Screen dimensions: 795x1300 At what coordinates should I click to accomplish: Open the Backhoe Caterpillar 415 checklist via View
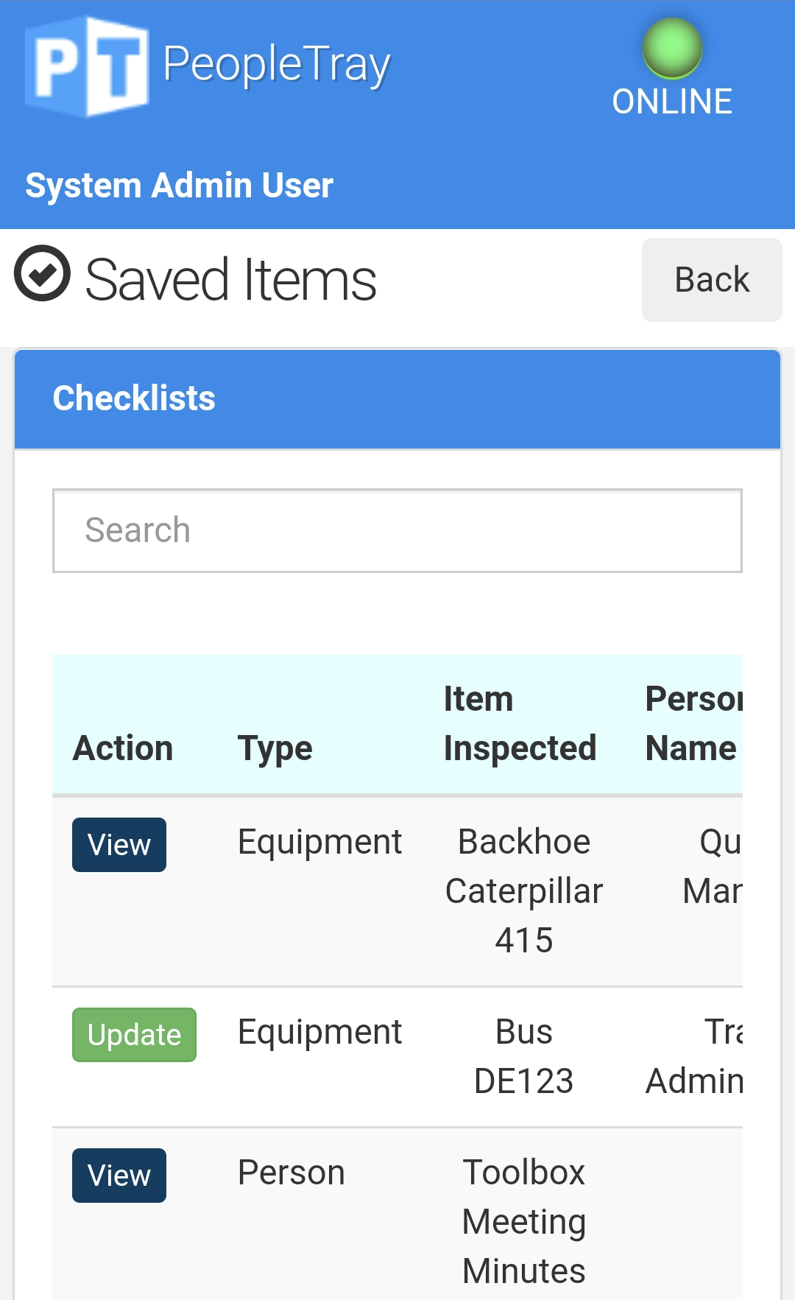(x=119, y=844)
